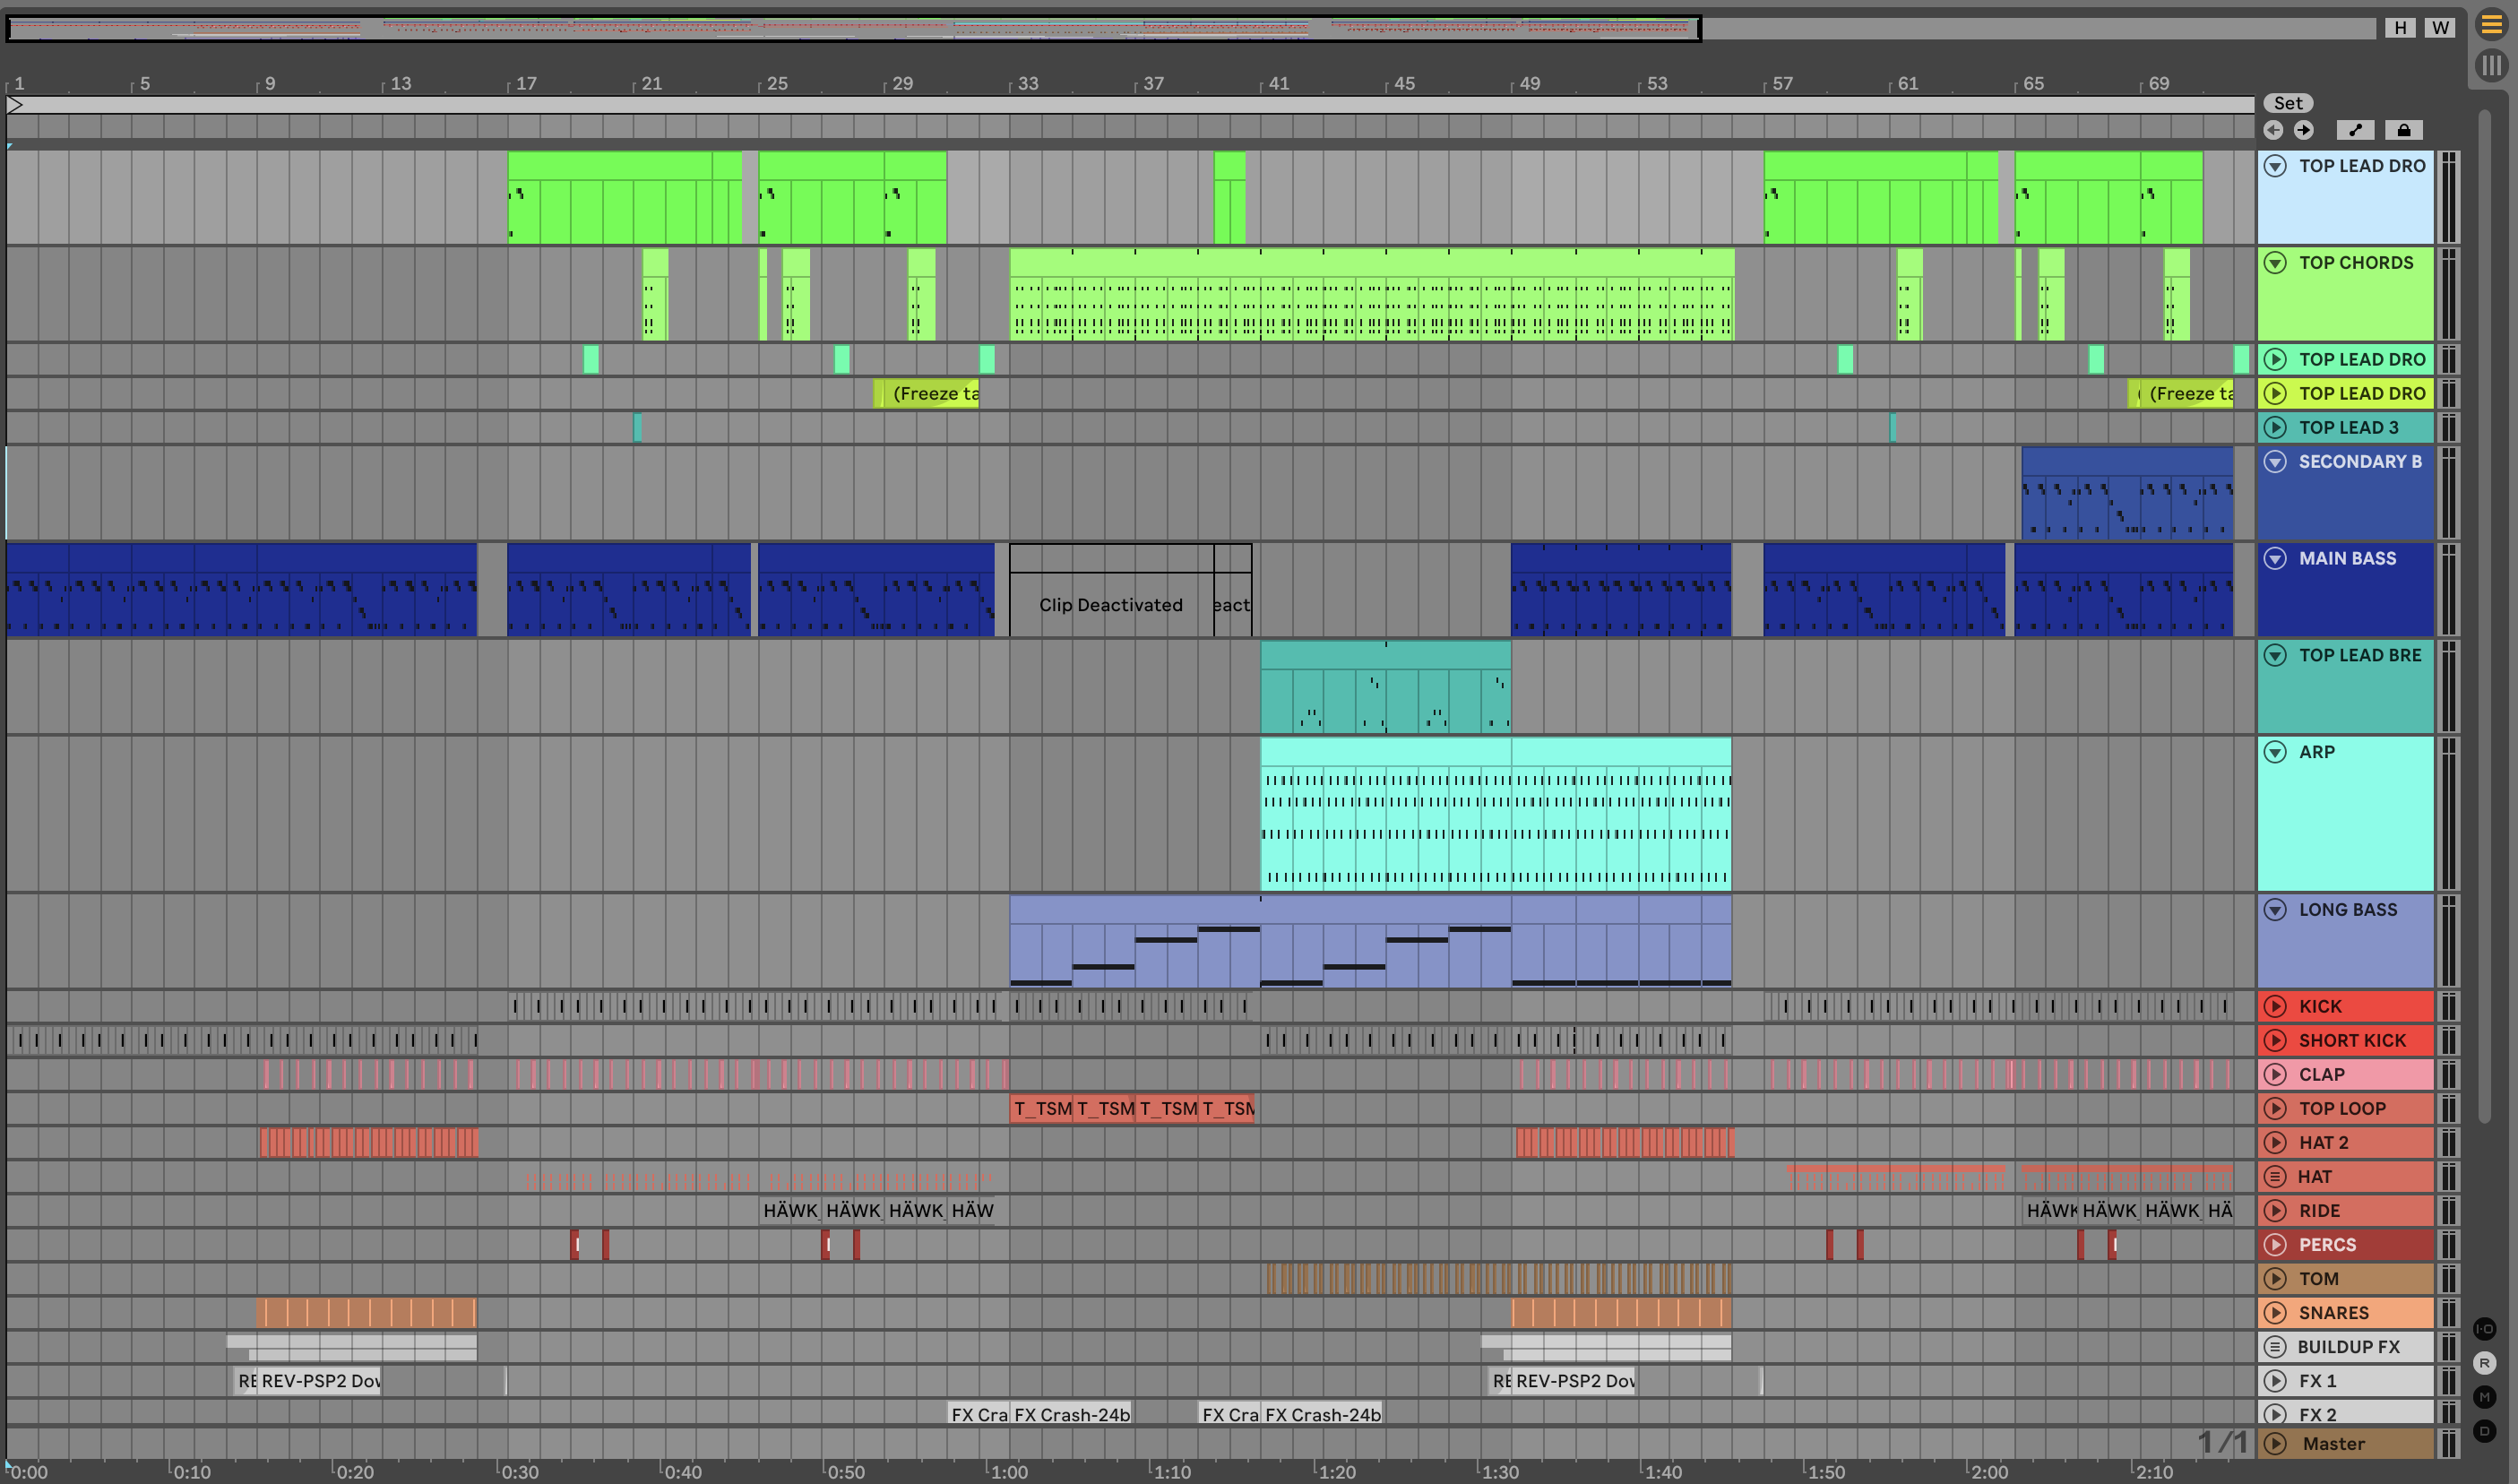
Task: Select the REV-PSP2 Dov clip near bar 49
Action: pyautogui.click(x=1572, y=1380)
